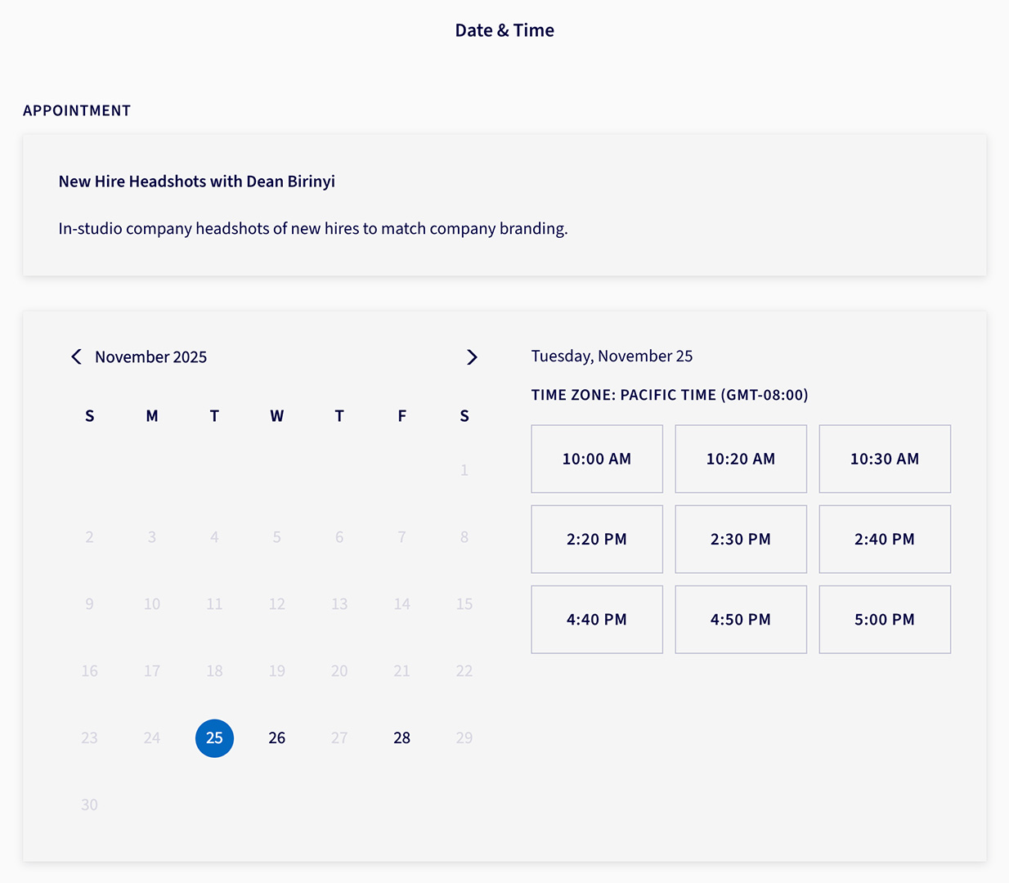Click the selected date 25 circle

pyautogui.click(x=214, y=737)
